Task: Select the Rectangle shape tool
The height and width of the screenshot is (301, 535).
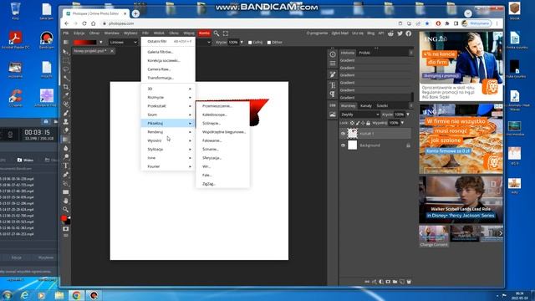Action: 66,191
